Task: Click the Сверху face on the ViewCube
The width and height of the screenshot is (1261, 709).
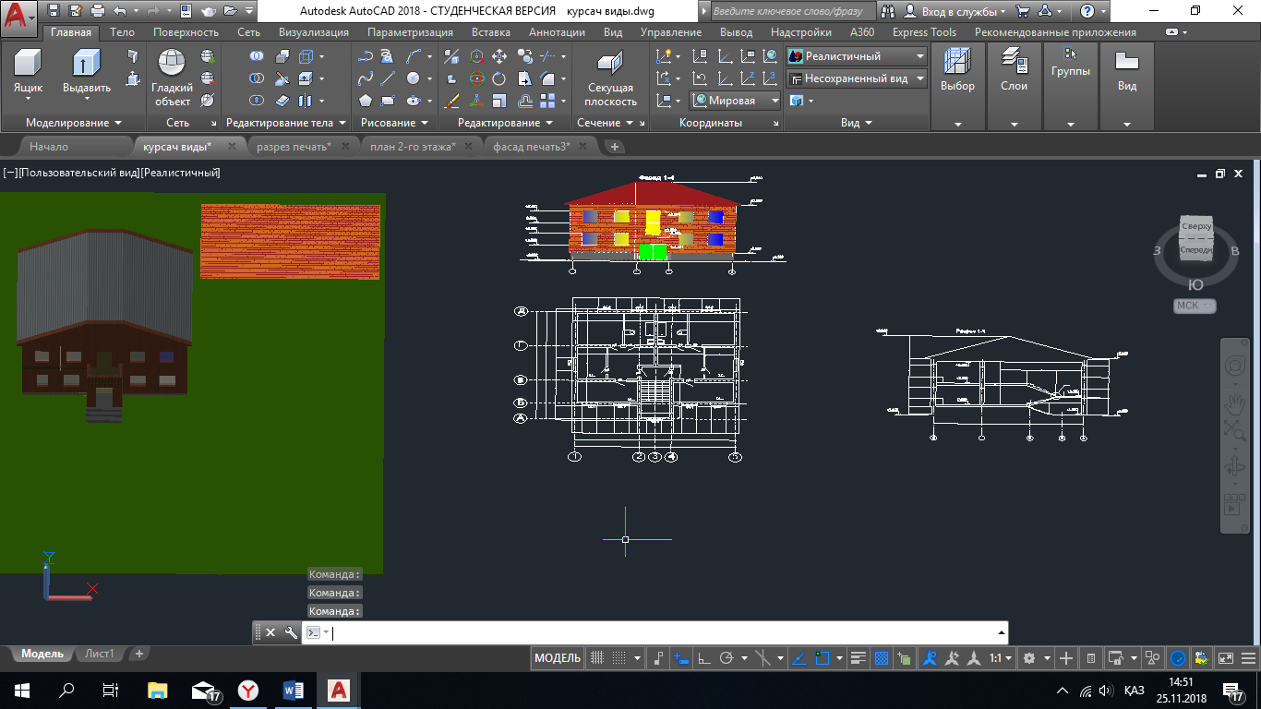Action: 1196,226
